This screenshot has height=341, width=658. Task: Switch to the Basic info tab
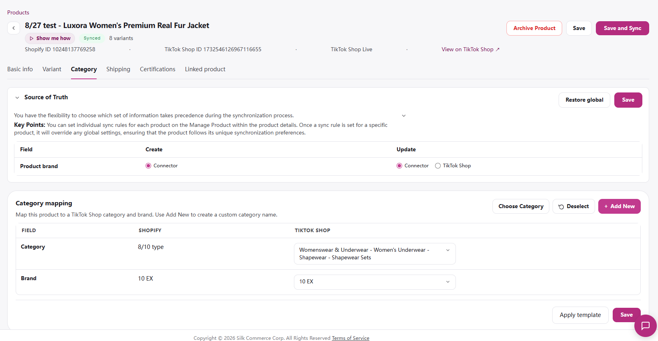(x=20, y=69)
